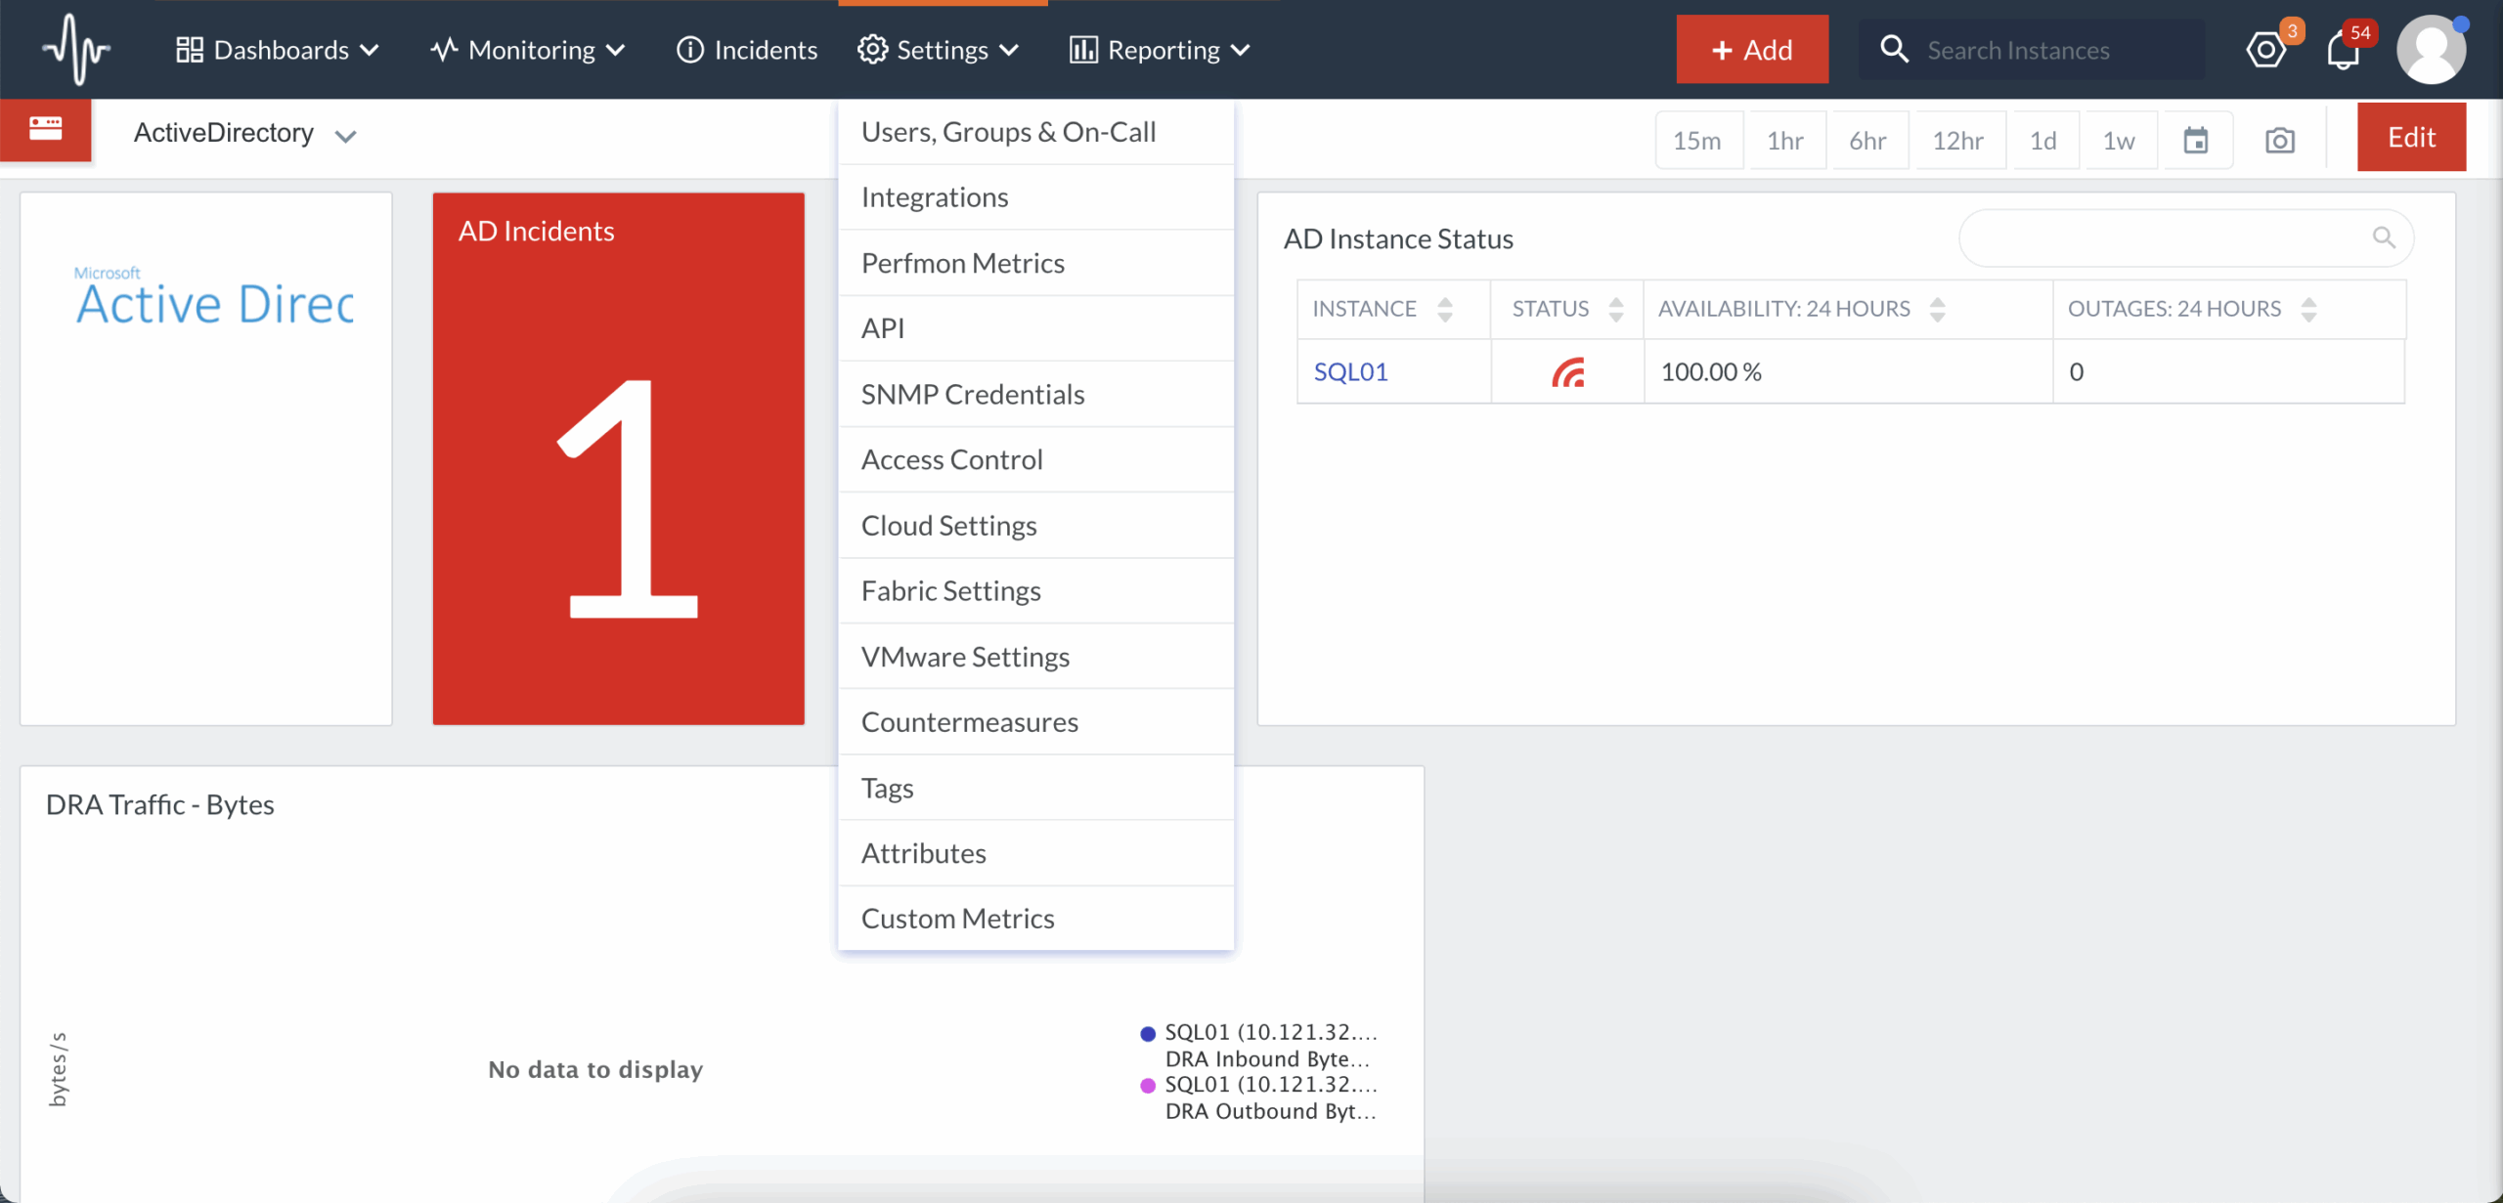The image size is (2503, 1203).
Task: Select the 1hr time range
Action: pos(1784,141)
